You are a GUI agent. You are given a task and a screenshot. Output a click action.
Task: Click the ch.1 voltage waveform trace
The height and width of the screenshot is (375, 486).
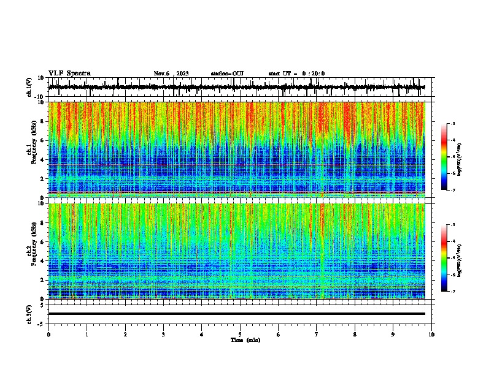tap(237, 87)
